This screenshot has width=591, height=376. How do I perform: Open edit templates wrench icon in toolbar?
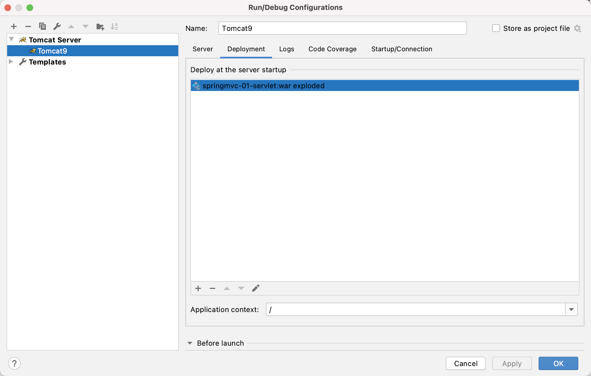point(57,26)
